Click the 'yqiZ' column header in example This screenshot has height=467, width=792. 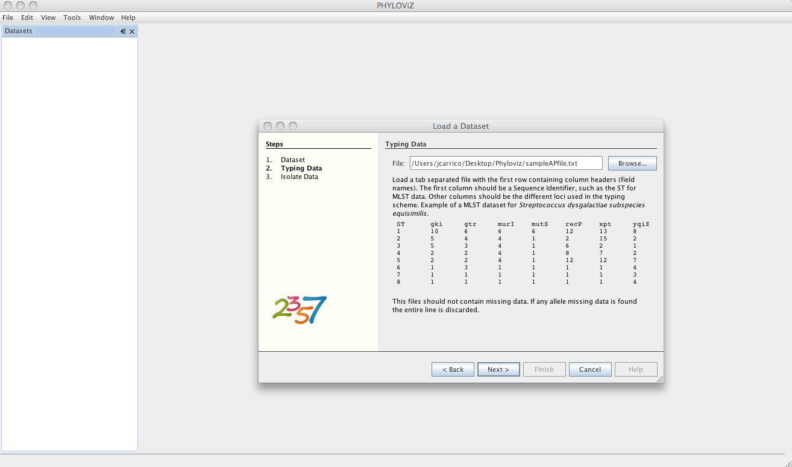(x=641, y=224)
